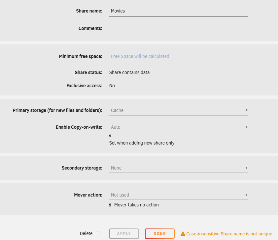This screenshot has height=240, width=278.
Task: Click the Minimum free space input field
Action: point(178,56)
